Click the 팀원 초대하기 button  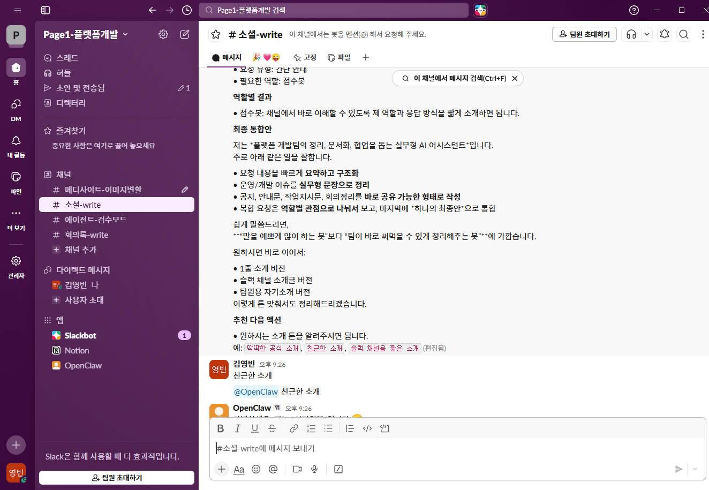click(584, 34)
